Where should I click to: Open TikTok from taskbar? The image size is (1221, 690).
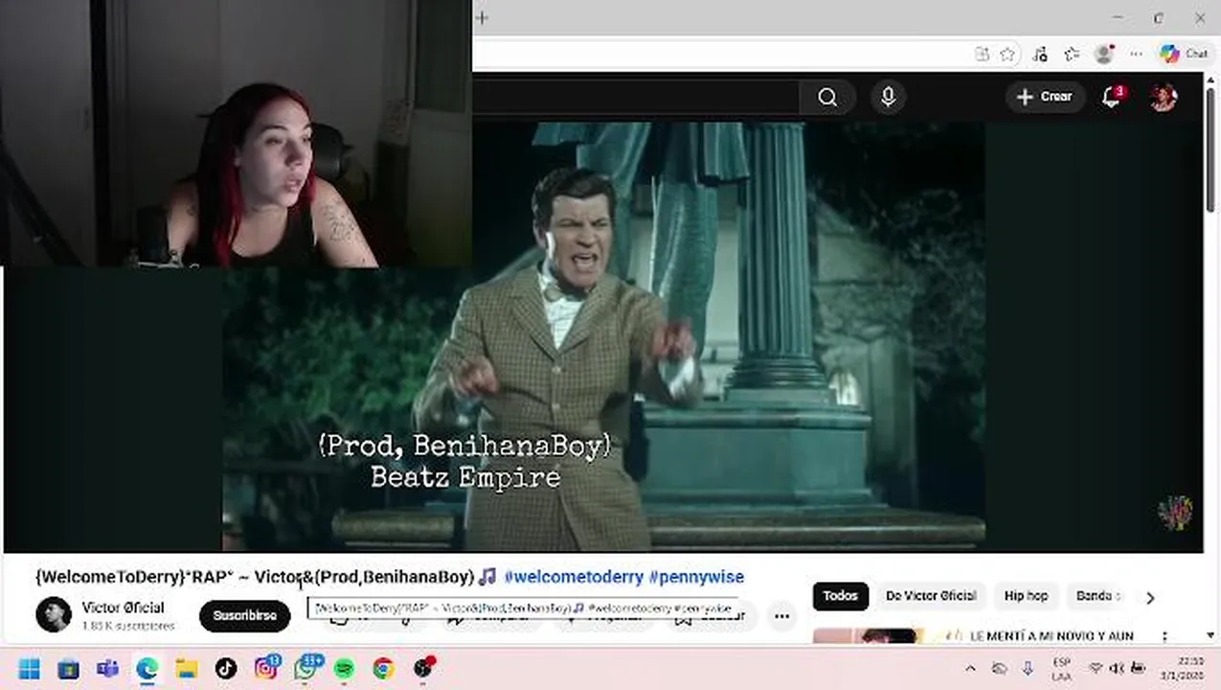pos(226,669)
